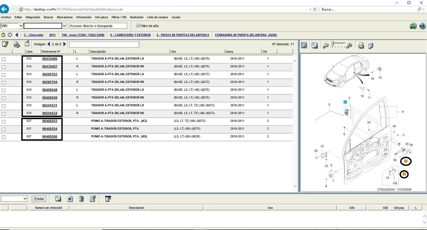This screenshot has width=427, height=230.
Task: Click the zoom out magnifier icon
Action: point(325,45)
